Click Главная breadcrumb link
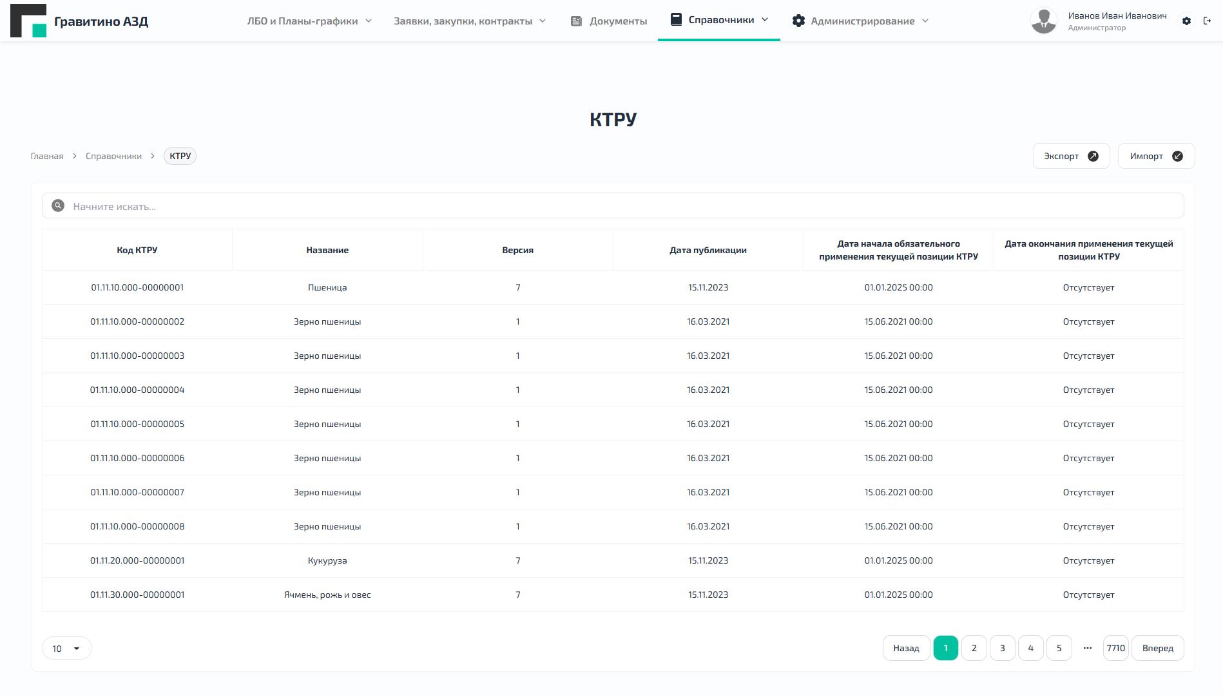This screenshot has height=695, width=1223. pos(47,156)
